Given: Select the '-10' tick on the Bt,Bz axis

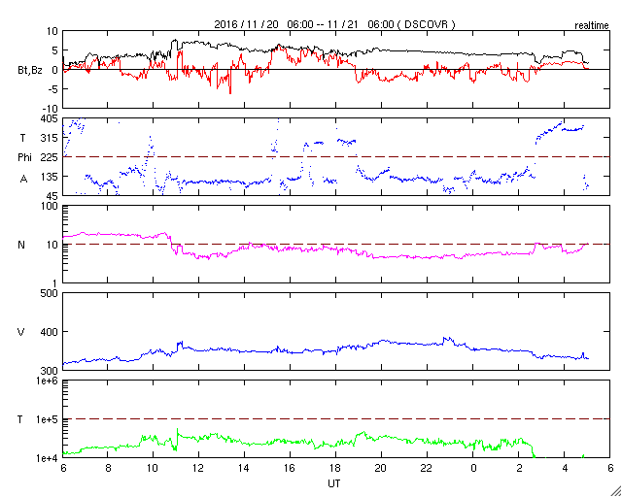Looking at the screenshot, I should 51,109.
